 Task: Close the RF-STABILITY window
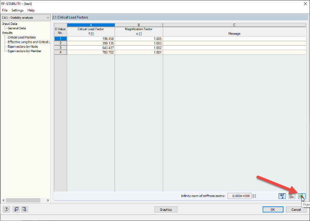pyautogui.click(x=305, y=4)
